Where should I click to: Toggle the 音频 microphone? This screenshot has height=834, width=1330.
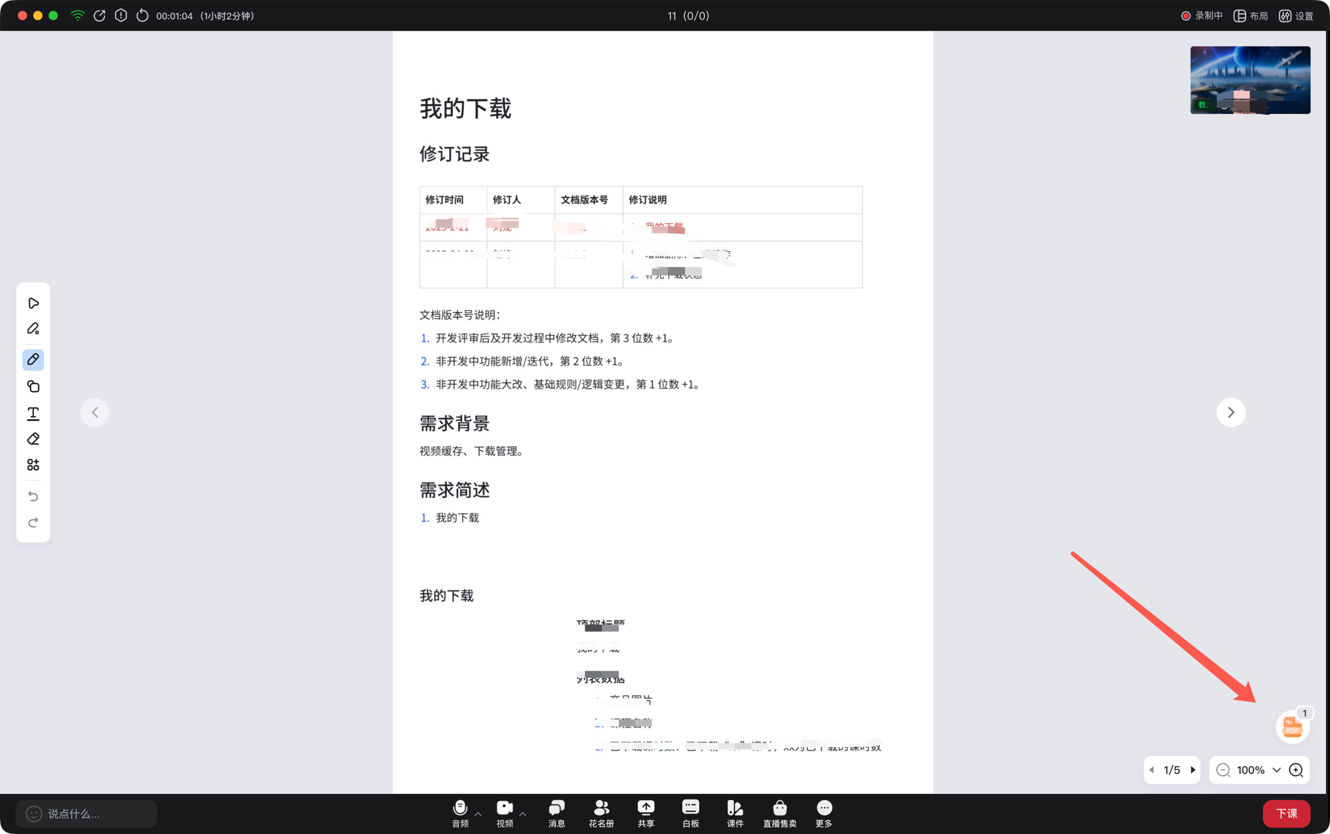460,813
